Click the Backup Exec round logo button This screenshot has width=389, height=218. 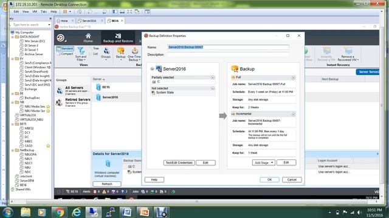[x=60, y=38]
